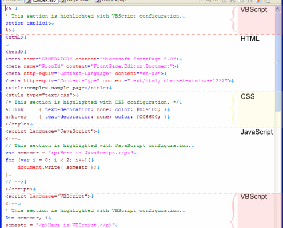Viewport: 283px width, 228px height.
Task: Click the first VBScript comment line at top
Action: click(x=94, y=16)
